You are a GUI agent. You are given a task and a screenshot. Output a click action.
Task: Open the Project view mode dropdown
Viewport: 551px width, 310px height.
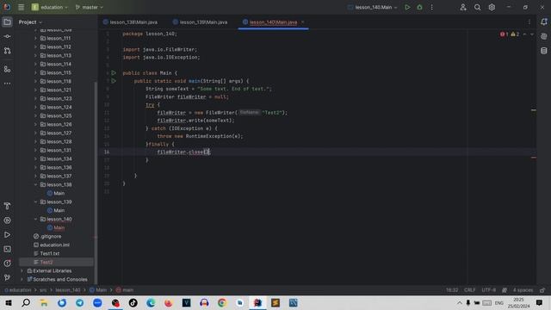[30, 22]
